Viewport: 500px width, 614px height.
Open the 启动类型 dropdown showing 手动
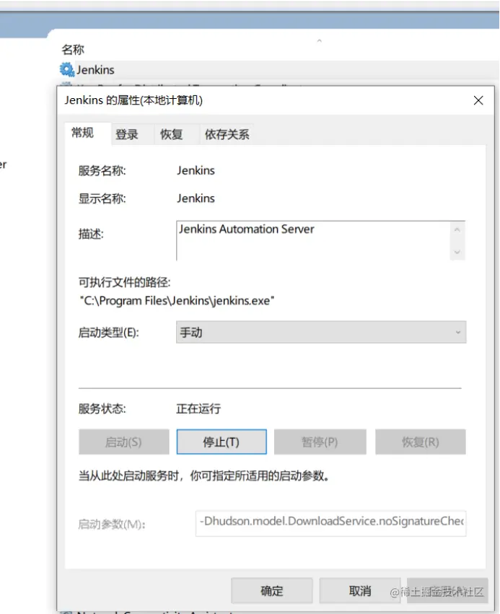321,333
